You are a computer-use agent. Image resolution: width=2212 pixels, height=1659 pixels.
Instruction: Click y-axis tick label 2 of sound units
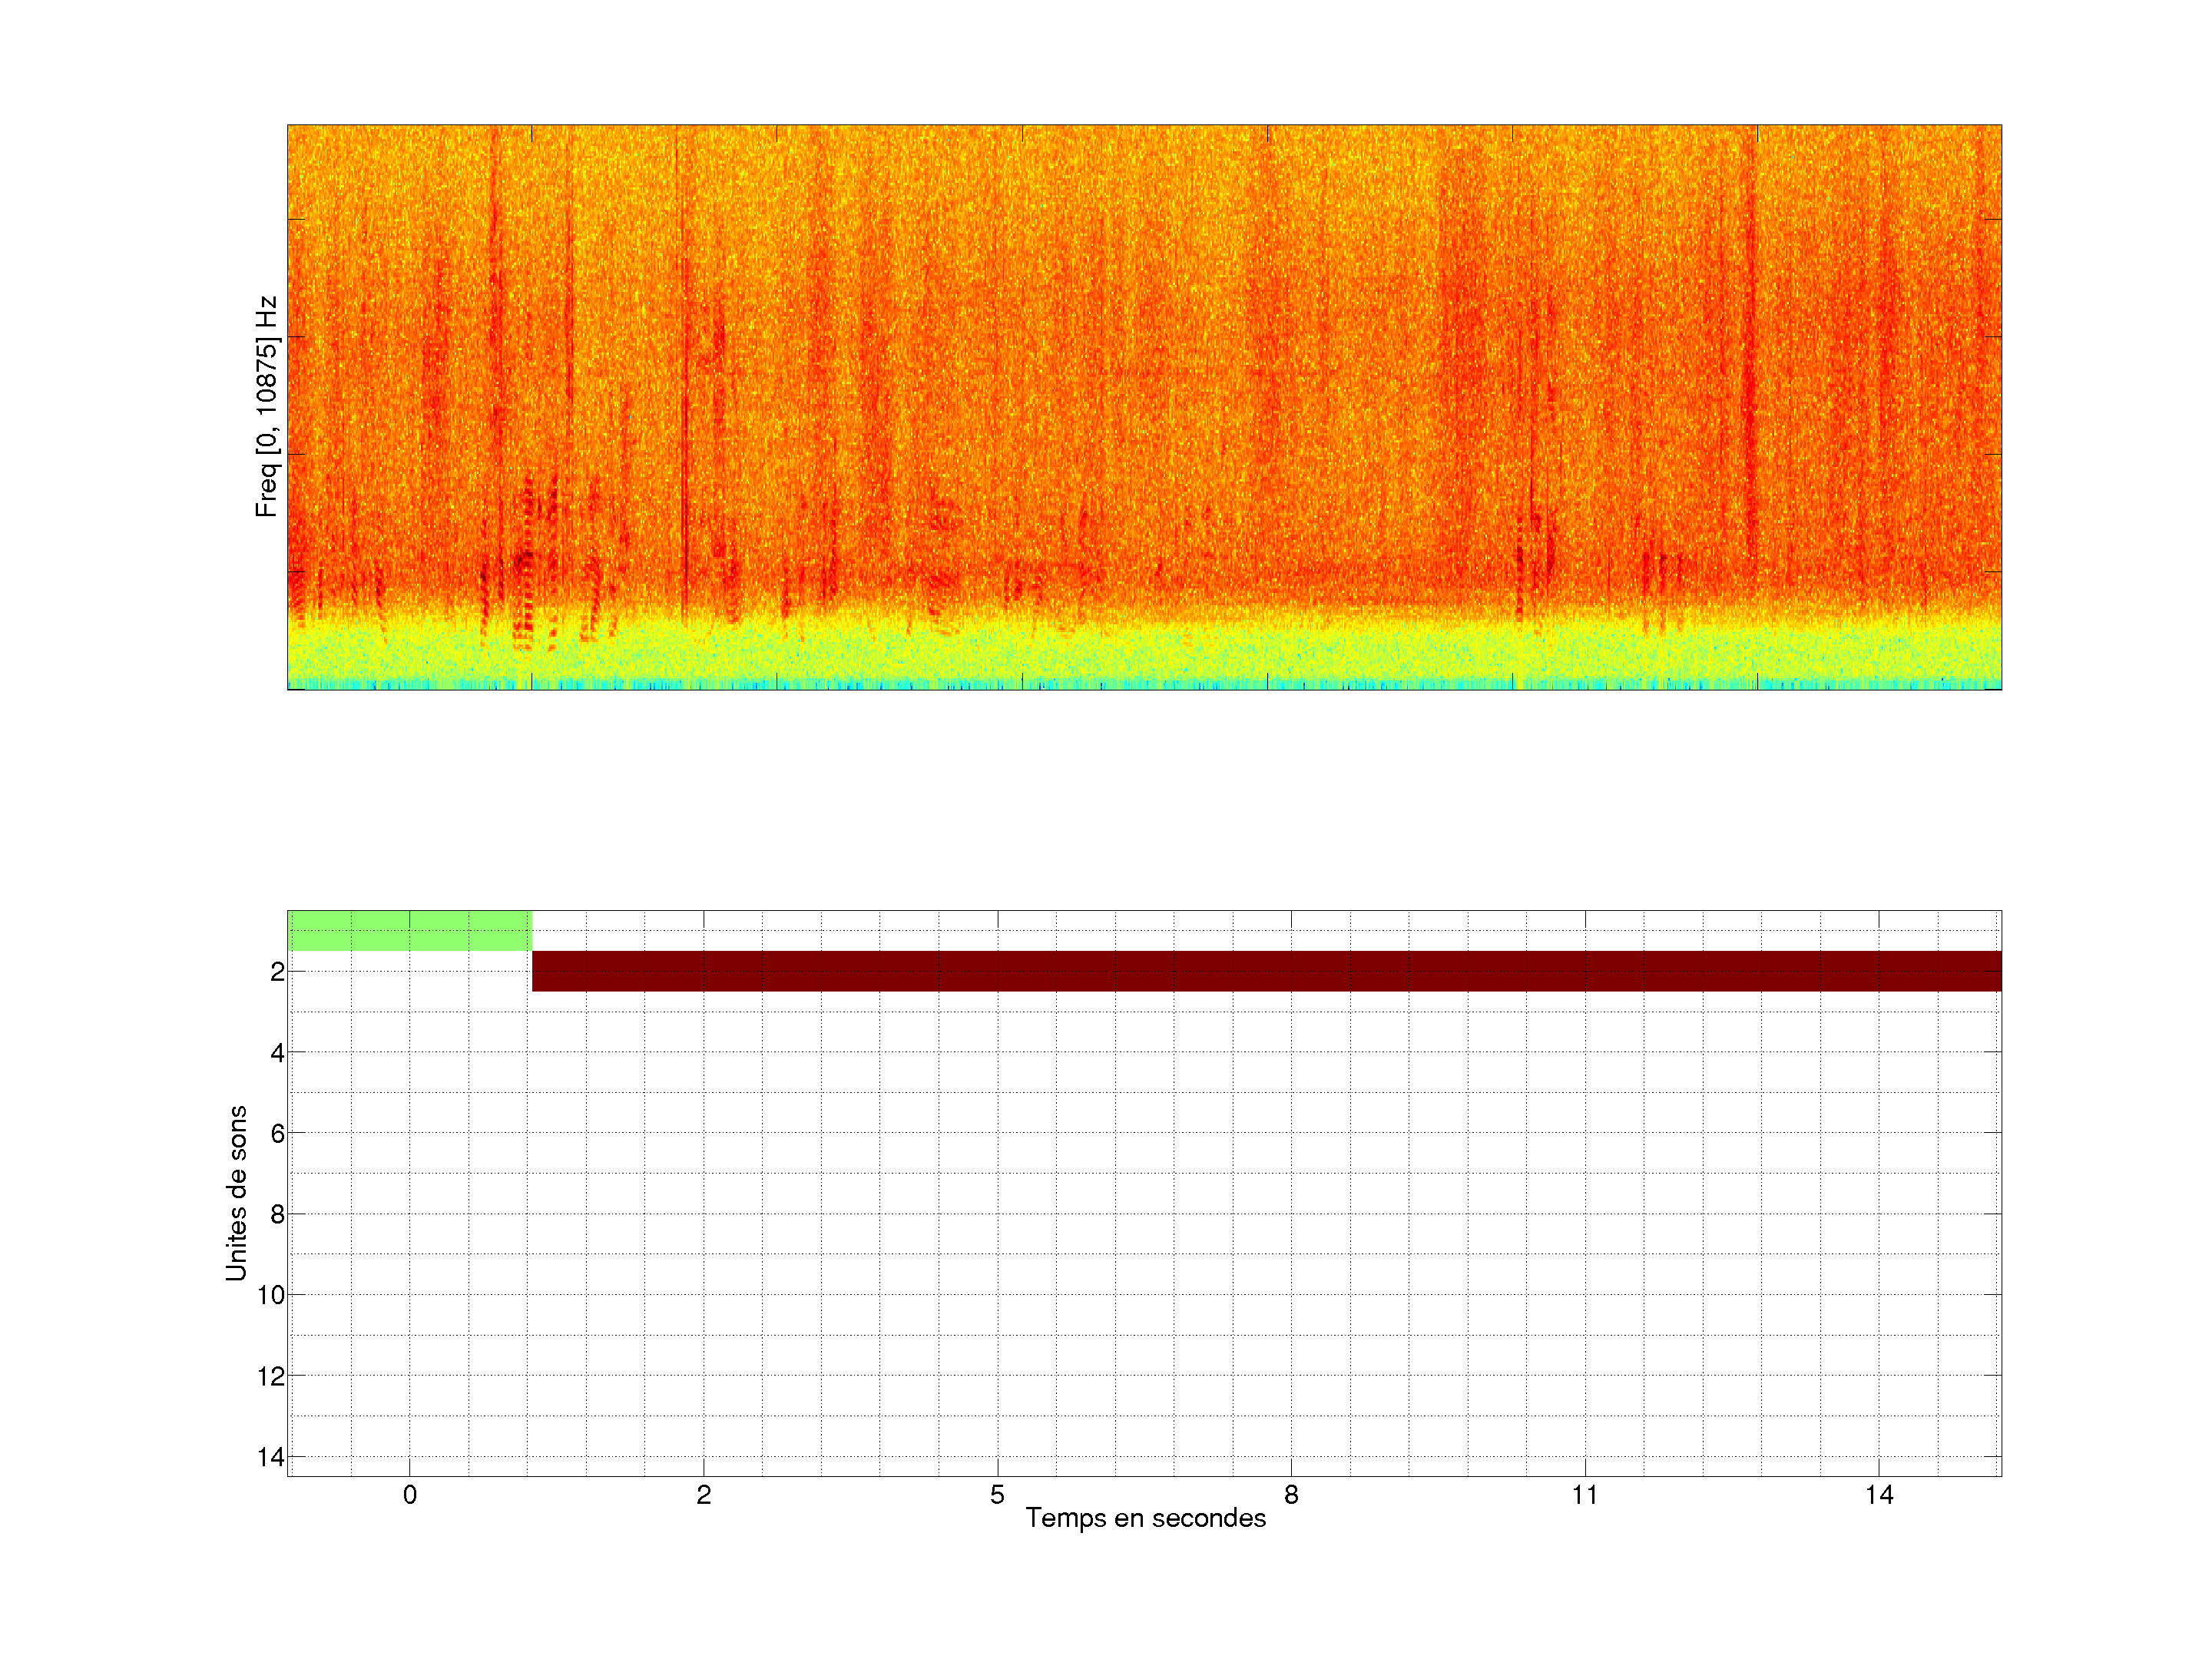pyautogui.click(x=277, y=972)
